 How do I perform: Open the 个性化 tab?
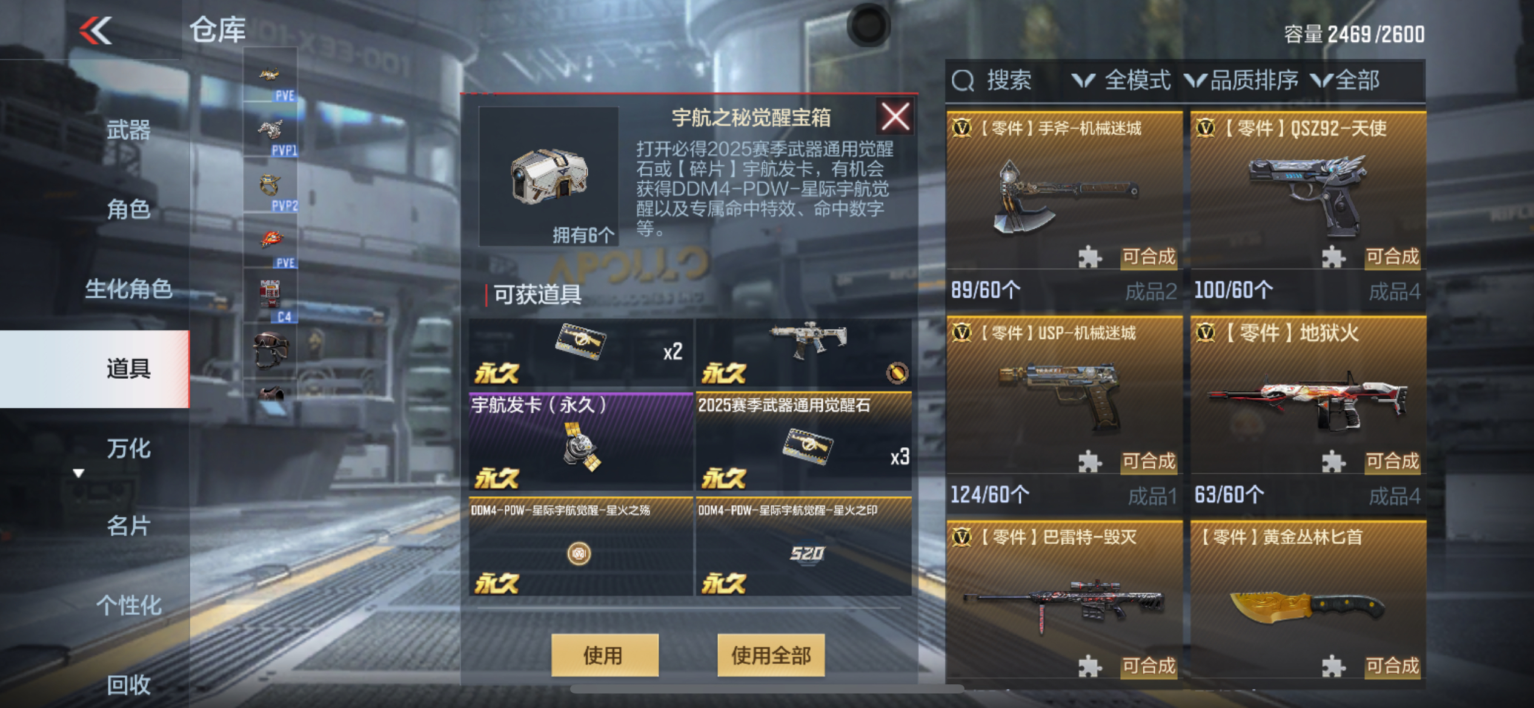pyautogui.click(x=128, y=605)
